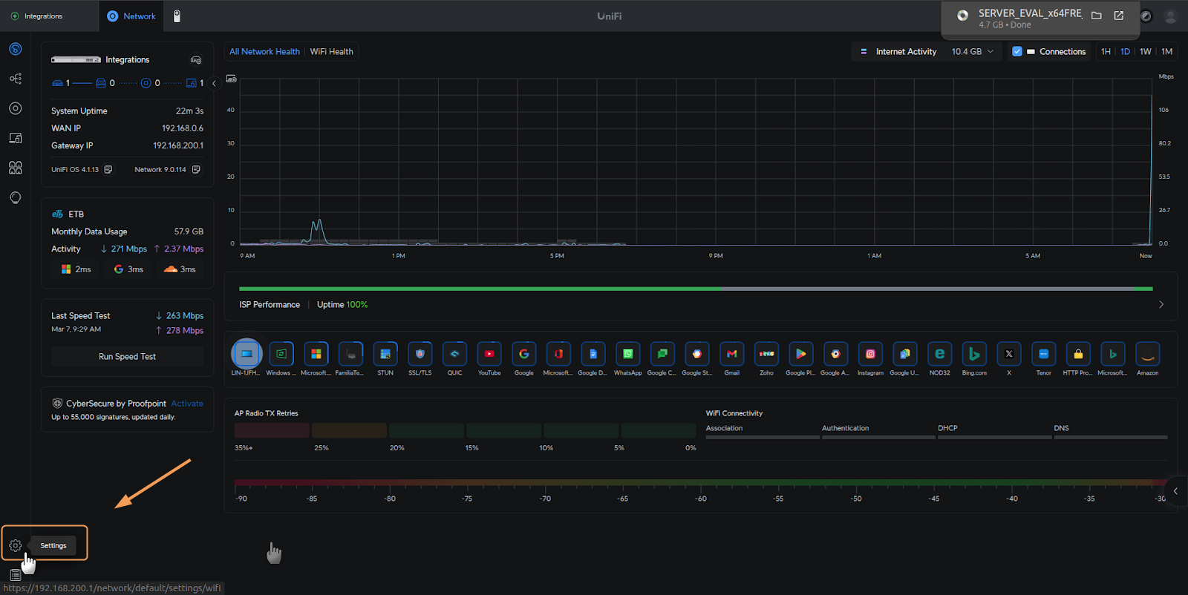Open the Gmail application icon
Image resolution: width=1188 pixels, height=595 pixels.
click(731, 355)
